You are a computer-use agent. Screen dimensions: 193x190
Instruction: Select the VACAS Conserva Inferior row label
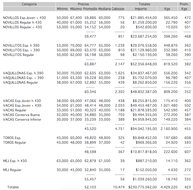click(22, 119)
